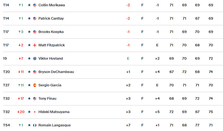Click the France flag beside Romain Langasque
Screen dimensions: 223x131
35,125
